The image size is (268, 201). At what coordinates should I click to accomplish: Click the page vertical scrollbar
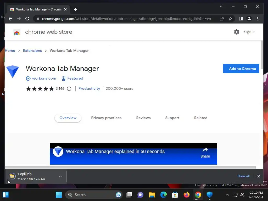coord(262,55)
